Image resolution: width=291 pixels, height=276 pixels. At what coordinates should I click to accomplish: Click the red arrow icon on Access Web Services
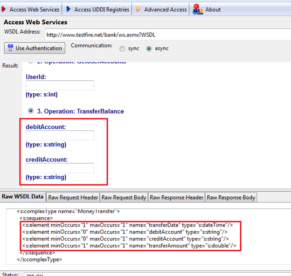tap(5, 9)
